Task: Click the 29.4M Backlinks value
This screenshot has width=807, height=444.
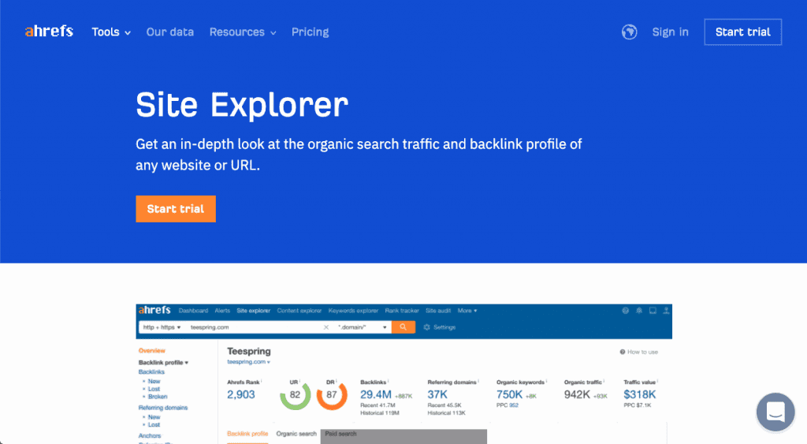Action: tap(376, 394)
